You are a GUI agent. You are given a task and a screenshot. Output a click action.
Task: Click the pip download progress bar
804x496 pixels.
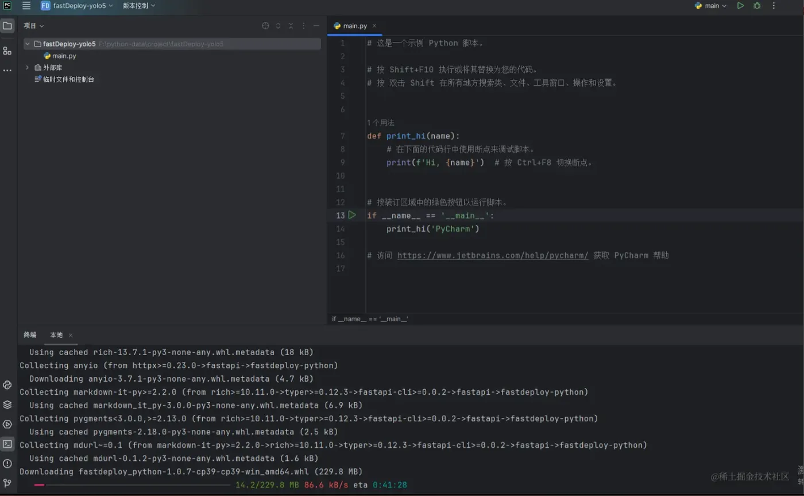(x=132, y=485)
